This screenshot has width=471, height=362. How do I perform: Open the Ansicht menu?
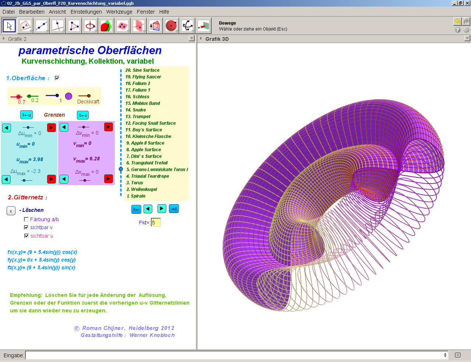click(57, 12)
